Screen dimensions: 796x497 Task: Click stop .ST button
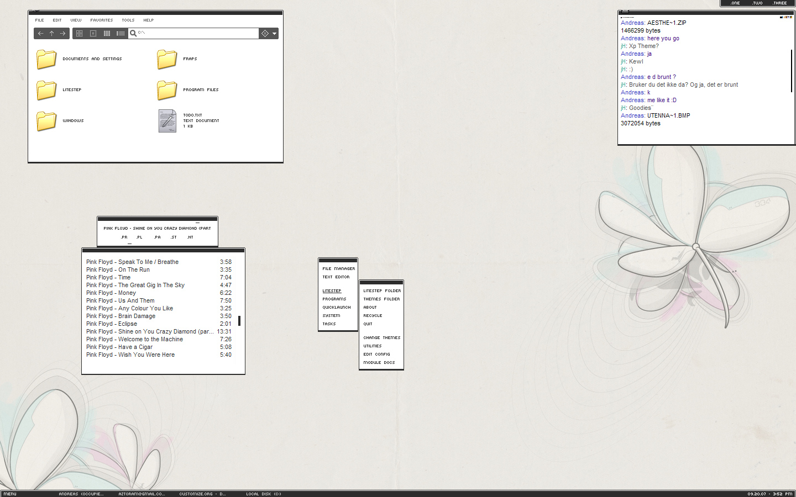(174, 237)
